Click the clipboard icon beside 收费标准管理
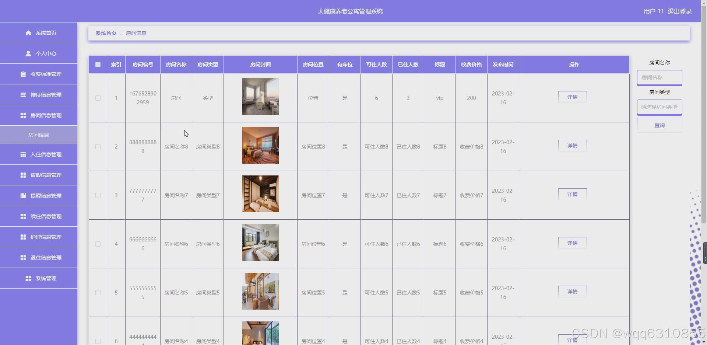This screenshot has height=345, width=707. point(23,74)
